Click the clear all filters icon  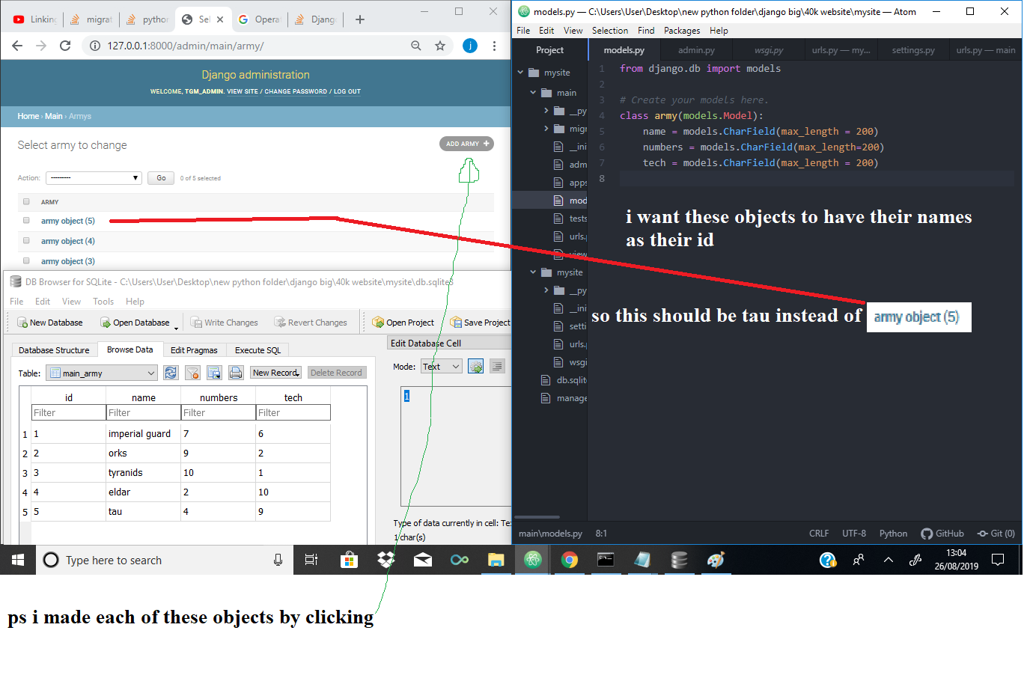click(x=192, y=372)
